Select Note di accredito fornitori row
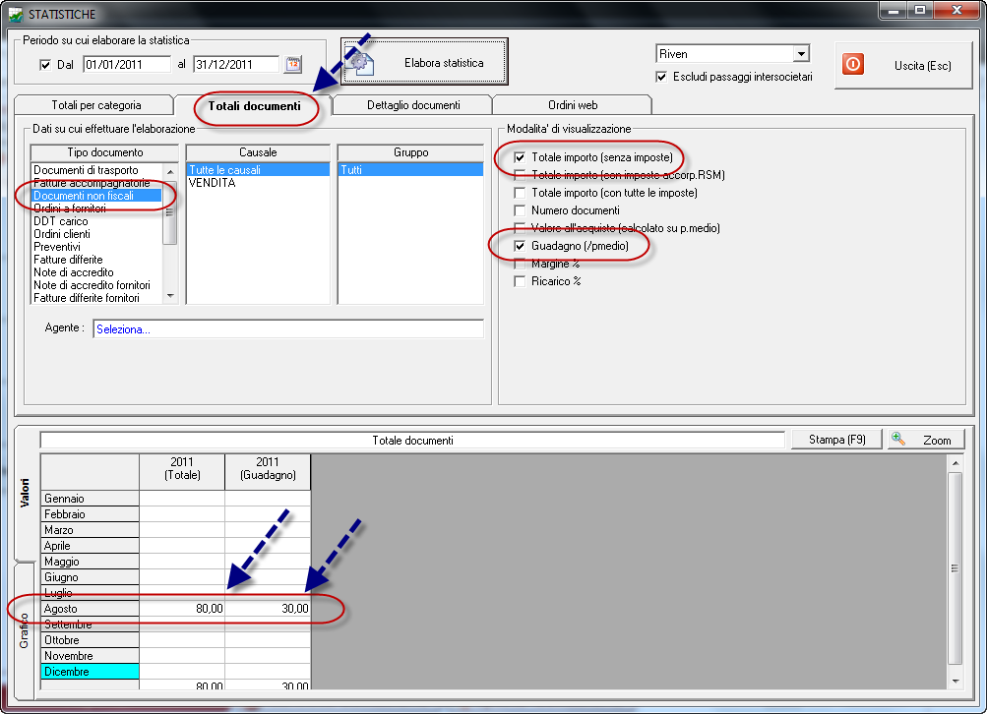Screen dimensions: 987x714 click(97, 285)
